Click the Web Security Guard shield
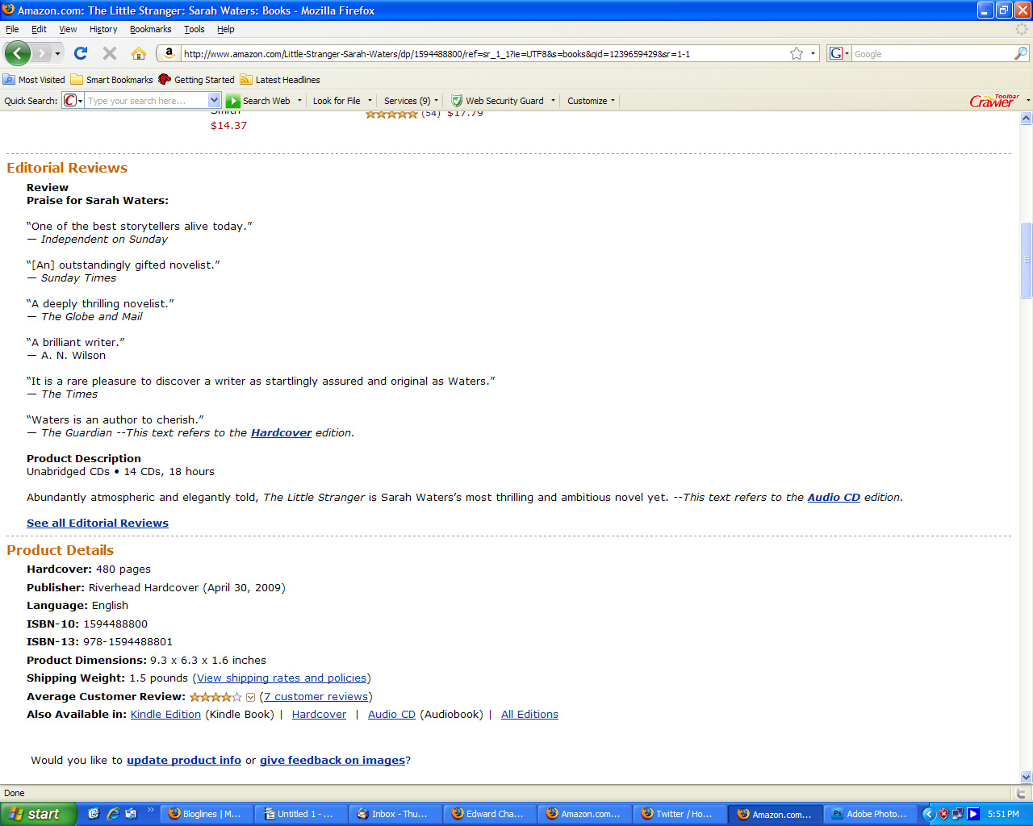This screenshot has width=1033, height=826. [x=457, y=101]
